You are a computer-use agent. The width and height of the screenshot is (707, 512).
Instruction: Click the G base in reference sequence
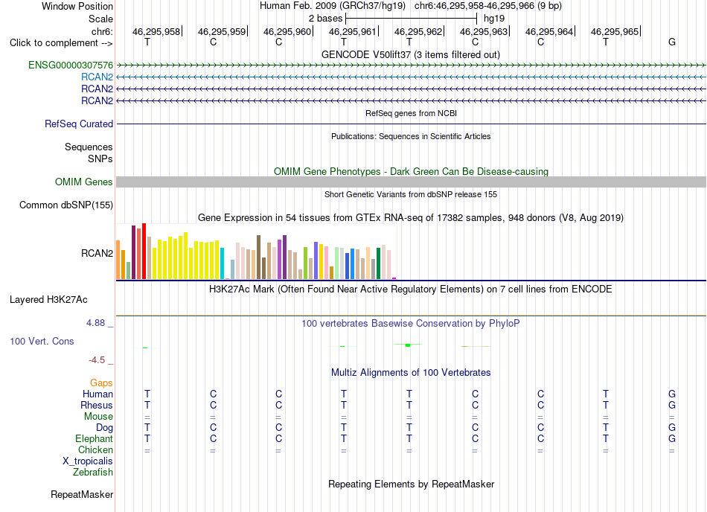pos(672,42)
